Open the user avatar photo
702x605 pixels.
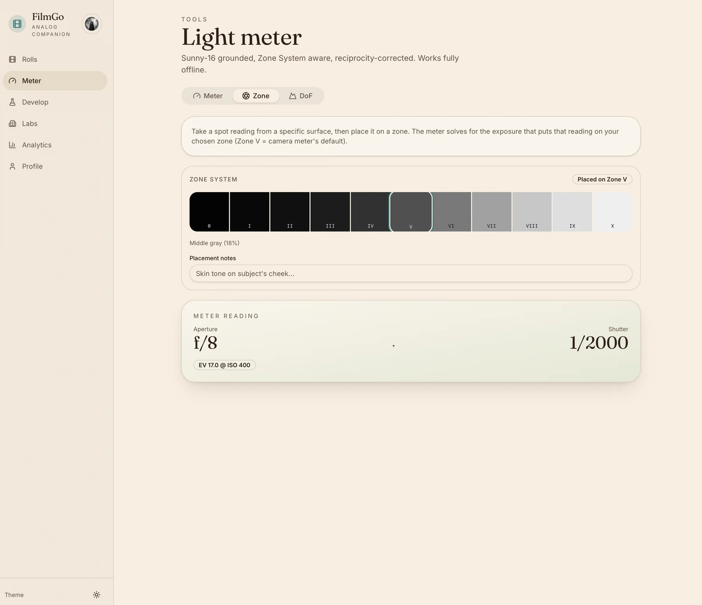pyautogui.click(x=92, y=24)
